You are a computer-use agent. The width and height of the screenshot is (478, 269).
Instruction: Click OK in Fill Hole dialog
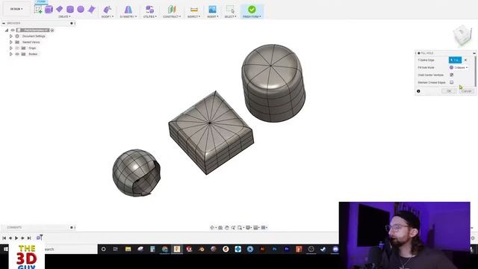pos(449,91)
